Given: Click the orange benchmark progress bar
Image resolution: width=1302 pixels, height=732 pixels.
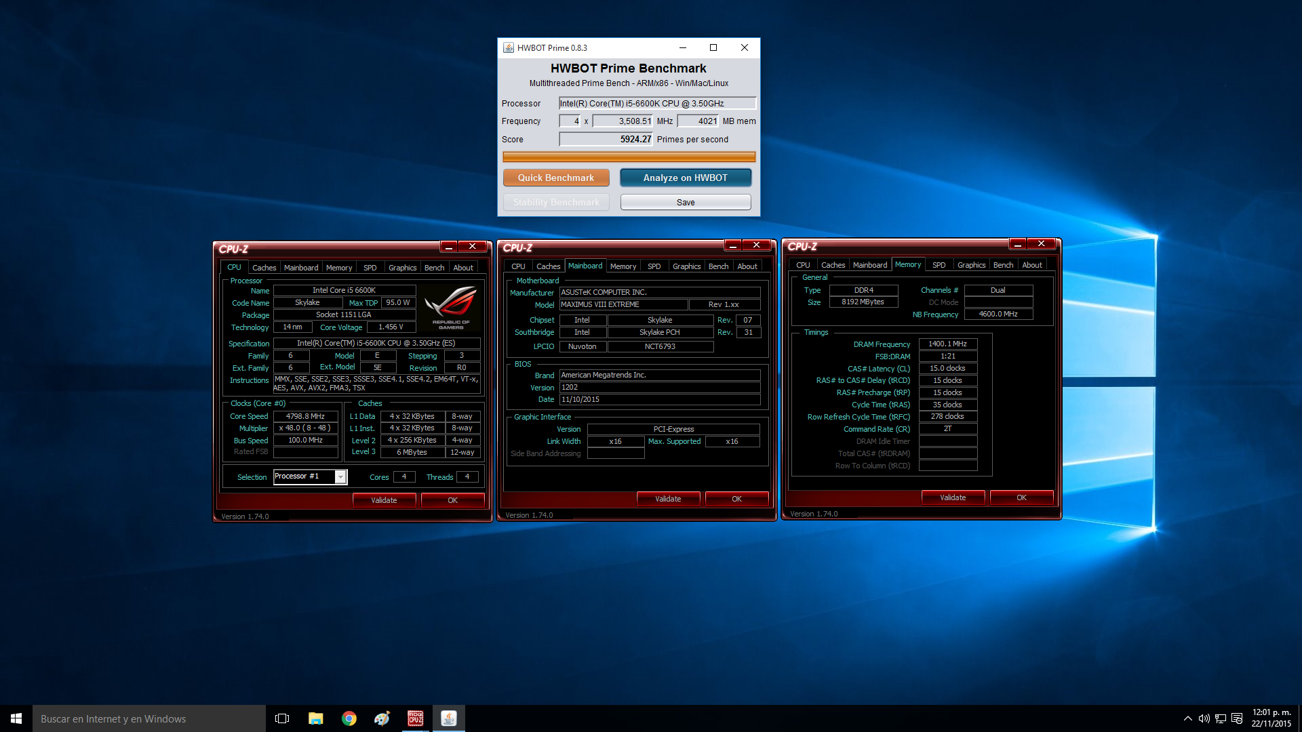Looking at the screenshot, I should point(629,157).
